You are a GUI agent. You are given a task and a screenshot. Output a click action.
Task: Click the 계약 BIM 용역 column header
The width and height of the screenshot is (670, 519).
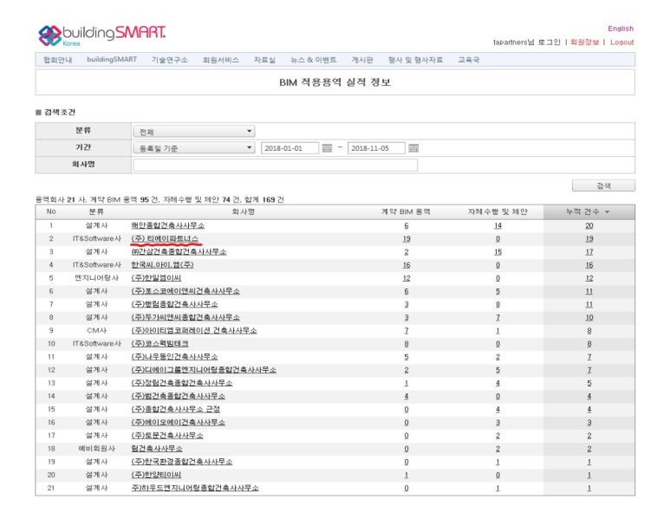[x=406, y=212]
